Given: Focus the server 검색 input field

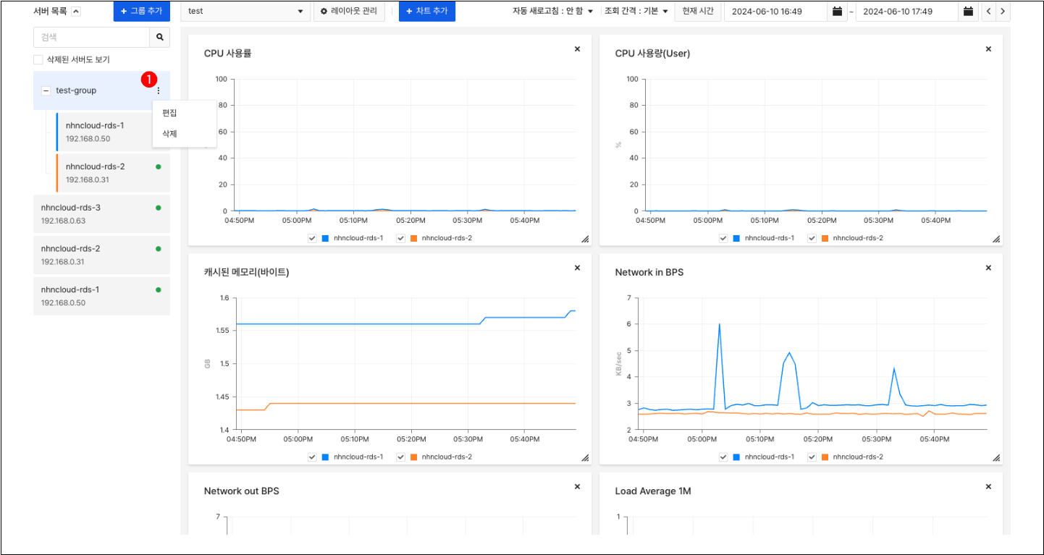Looking at the screenshot, I should click(91, 37).
